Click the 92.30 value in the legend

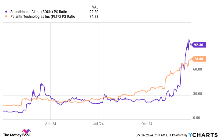point(94,12)
